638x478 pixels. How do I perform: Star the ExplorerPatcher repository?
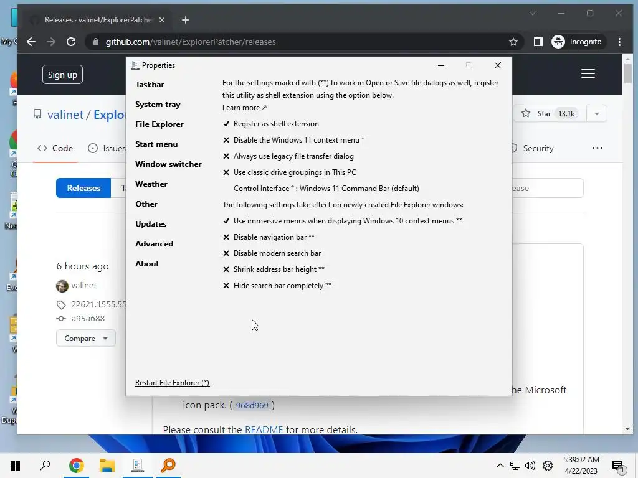pyautogui.click(x=550, y=113)
